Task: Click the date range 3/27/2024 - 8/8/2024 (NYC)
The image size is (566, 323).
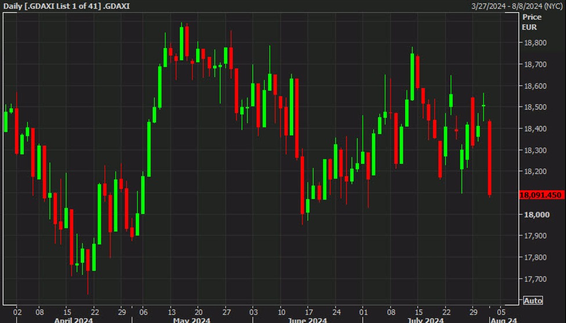Action: (x=517, y=6)
